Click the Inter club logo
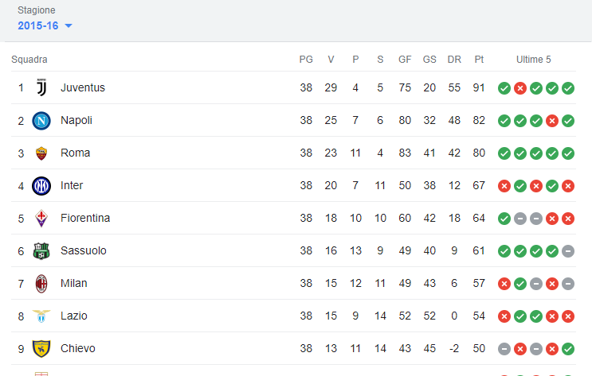The image size is (592, 376). coord(41,186)
